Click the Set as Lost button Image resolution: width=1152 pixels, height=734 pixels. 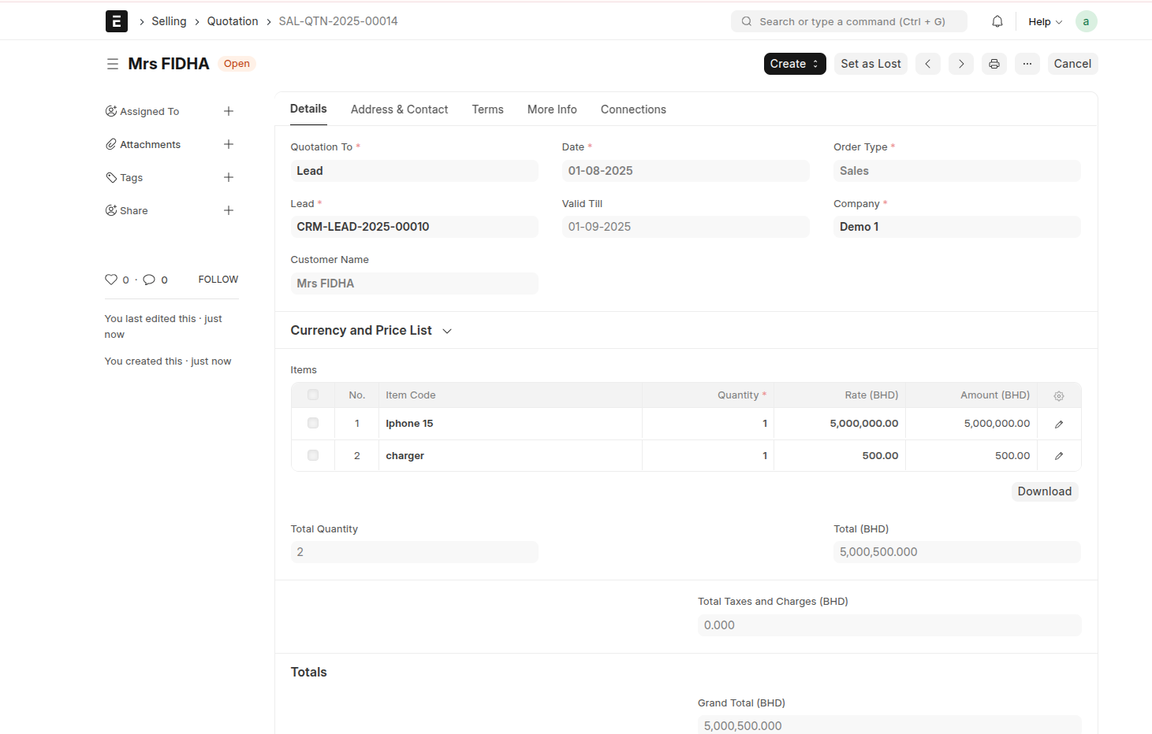coord(871,64)
